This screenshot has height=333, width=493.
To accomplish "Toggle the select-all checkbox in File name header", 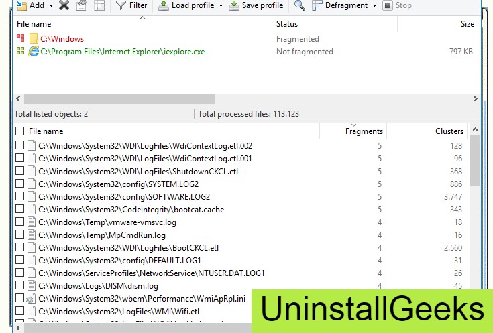I will (20, 131).
